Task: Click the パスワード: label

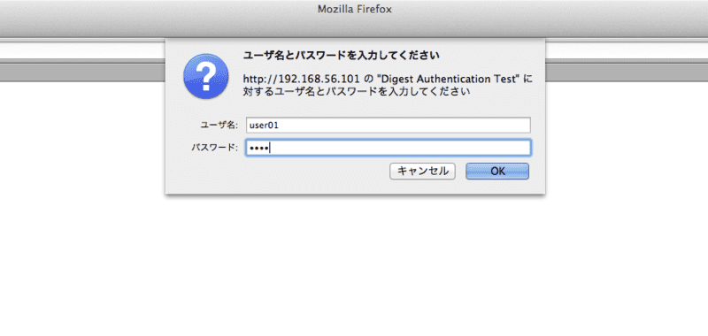Action: (x=215, y=148)
